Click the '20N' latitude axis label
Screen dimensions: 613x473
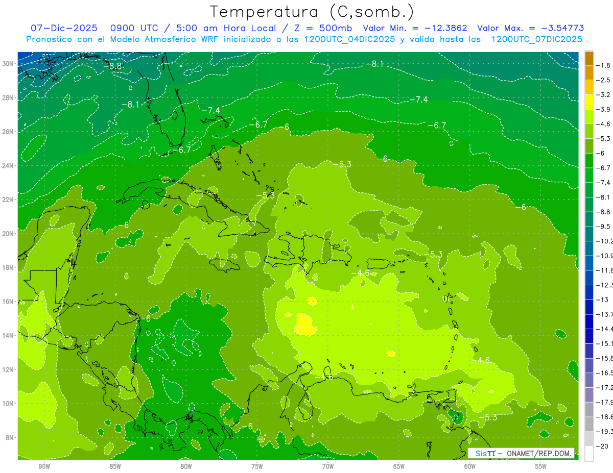click(9, 234)
